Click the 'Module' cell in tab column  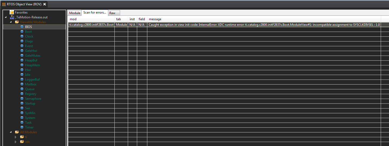pyautogui.click(x=121, y=25)
